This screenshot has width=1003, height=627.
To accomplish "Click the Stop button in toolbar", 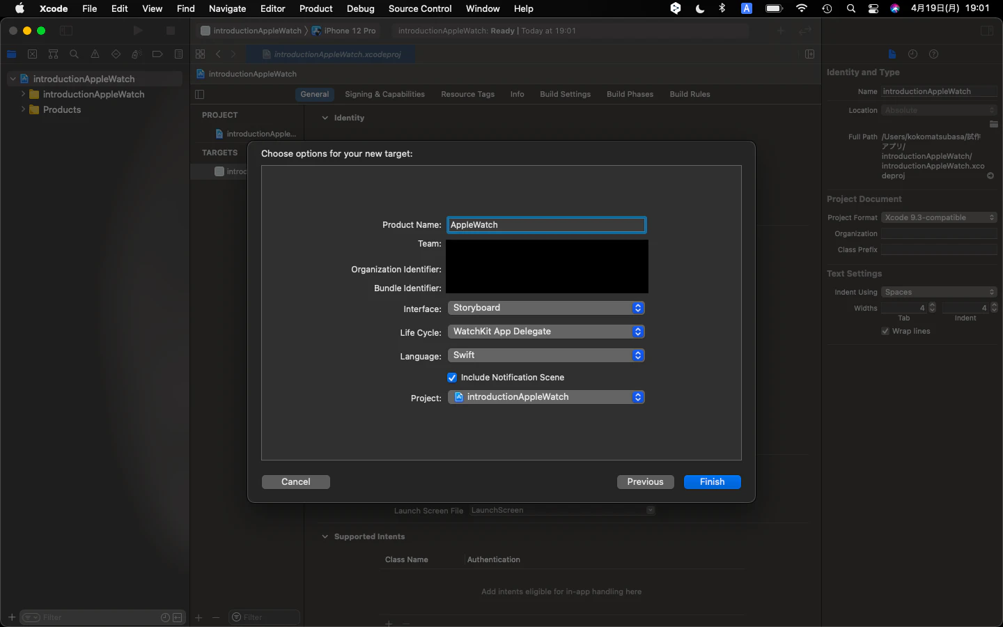I will pyautogui.click(x=170, y=31).
